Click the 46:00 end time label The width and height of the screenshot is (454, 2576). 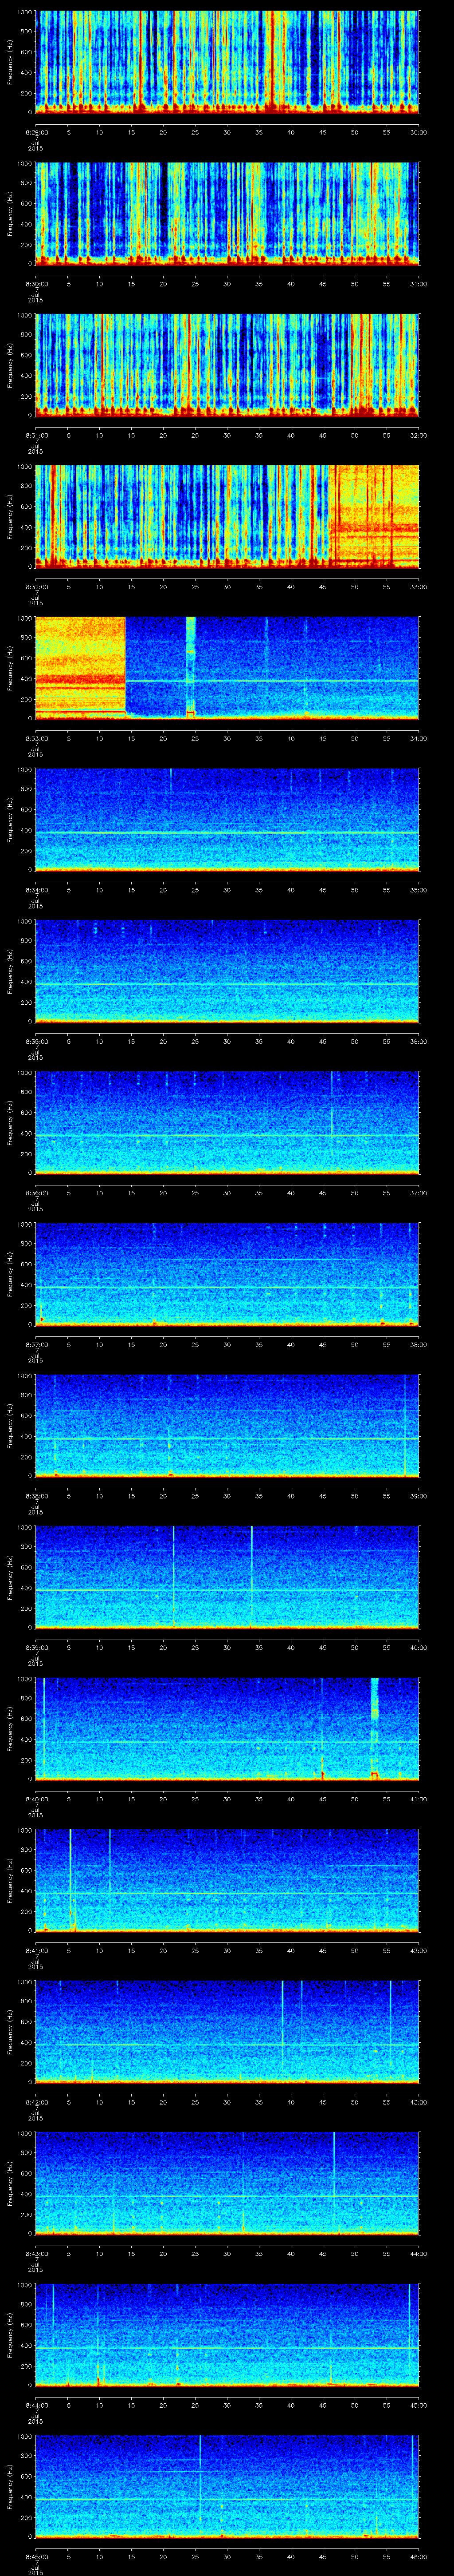419,2556
